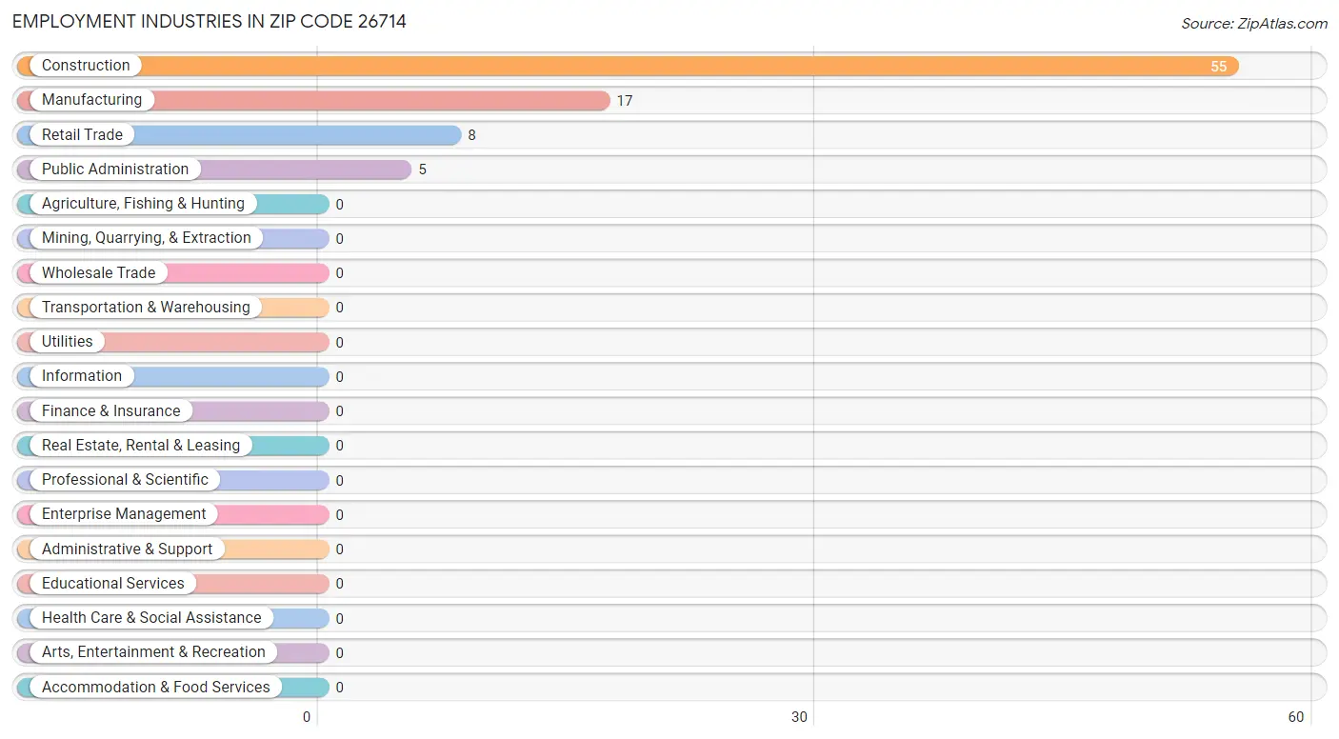Select the Enterprise Management label

(x=124, y=514)
